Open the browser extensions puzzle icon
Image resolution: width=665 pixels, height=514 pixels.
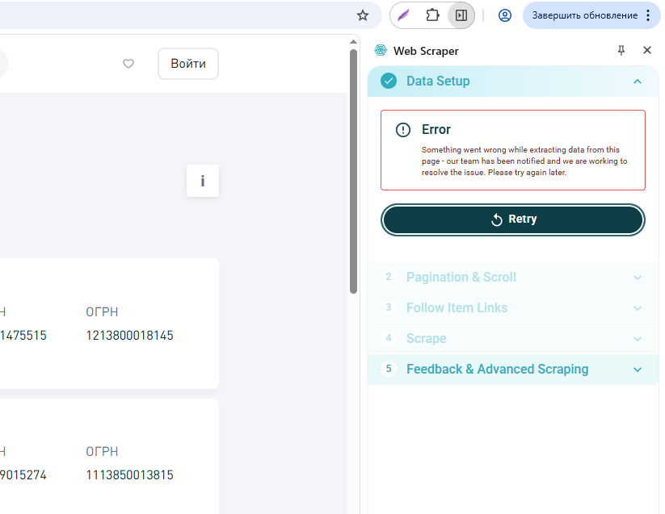[x=432, y=15]
